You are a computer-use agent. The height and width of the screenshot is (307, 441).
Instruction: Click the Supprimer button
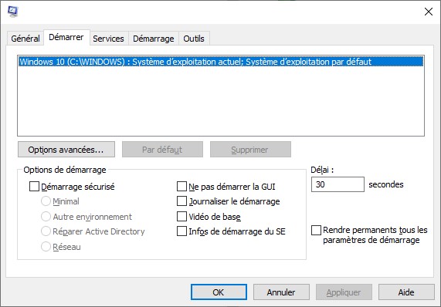(250, 150)
